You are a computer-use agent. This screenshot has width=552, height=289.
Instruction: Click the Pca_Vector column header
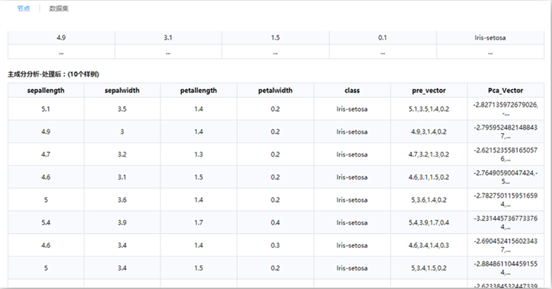(506, 91)
